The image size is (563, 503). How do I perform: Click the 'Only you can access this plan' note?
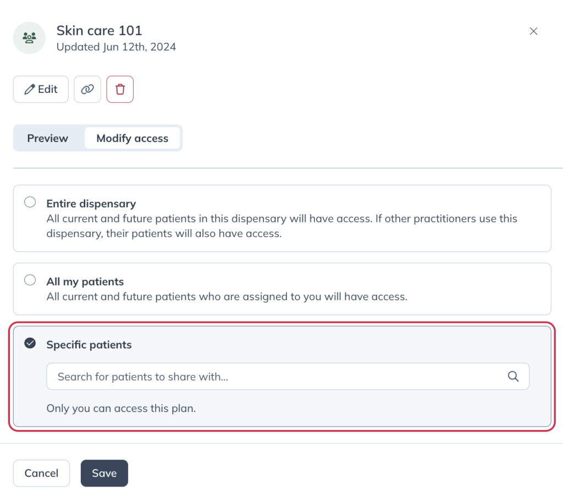pos(121,409)
